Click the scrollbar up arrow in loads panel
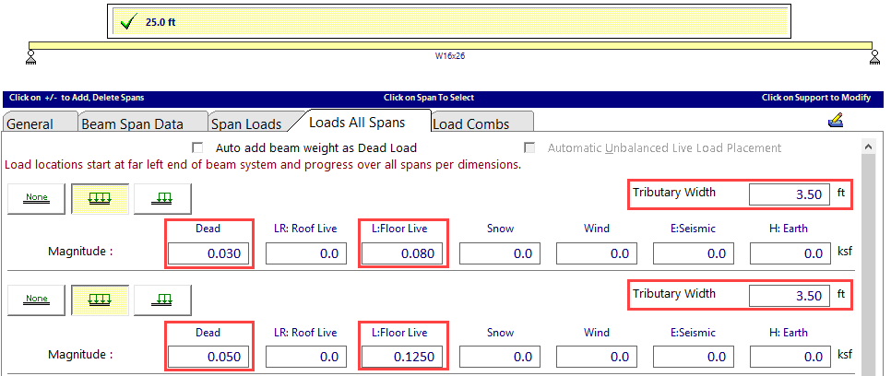Viewport: 891px width, 376px height. 867,147
